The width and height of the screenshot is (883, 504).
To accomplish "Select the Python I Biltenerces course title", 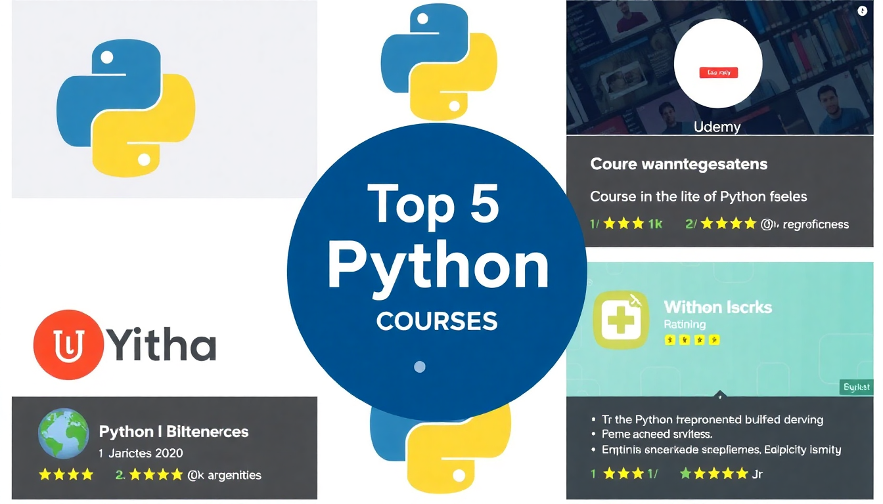I will (173, 432).
